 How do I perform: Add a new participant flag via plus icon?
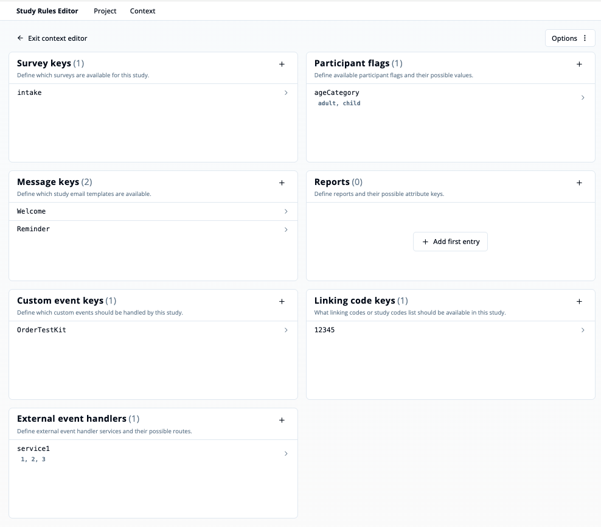[579, 63]
